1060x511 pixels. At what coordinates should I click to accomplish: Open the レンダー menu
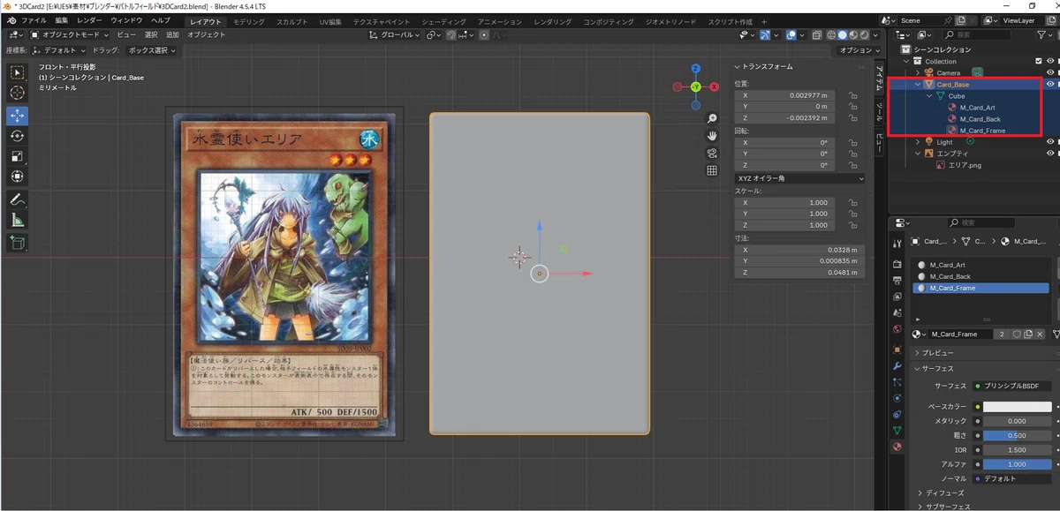89,20
